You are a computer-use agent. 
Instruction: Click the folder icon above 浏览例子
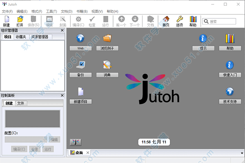107,38
